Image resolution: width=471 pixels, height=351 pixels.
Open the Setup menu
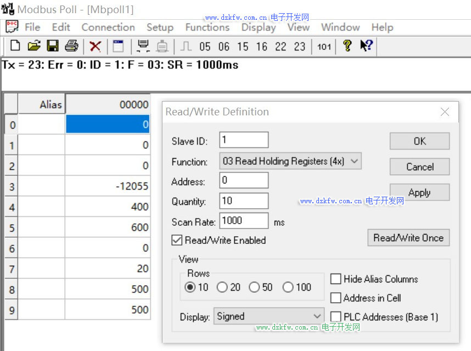160,27
